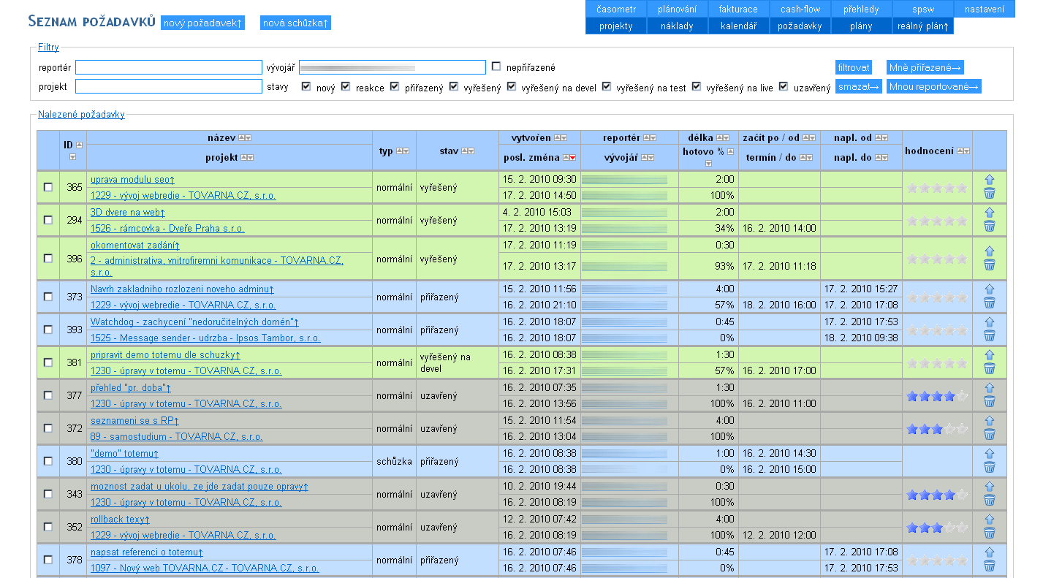Open reálný plán submenu item
The image size is (1043, 578).
tap(922, 26)
